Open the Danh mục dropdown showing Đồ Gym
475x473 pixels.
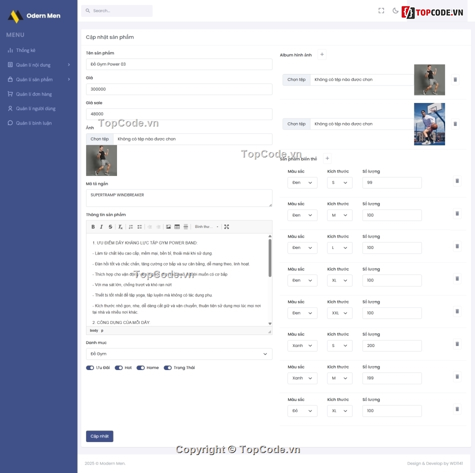click(179, 354)
